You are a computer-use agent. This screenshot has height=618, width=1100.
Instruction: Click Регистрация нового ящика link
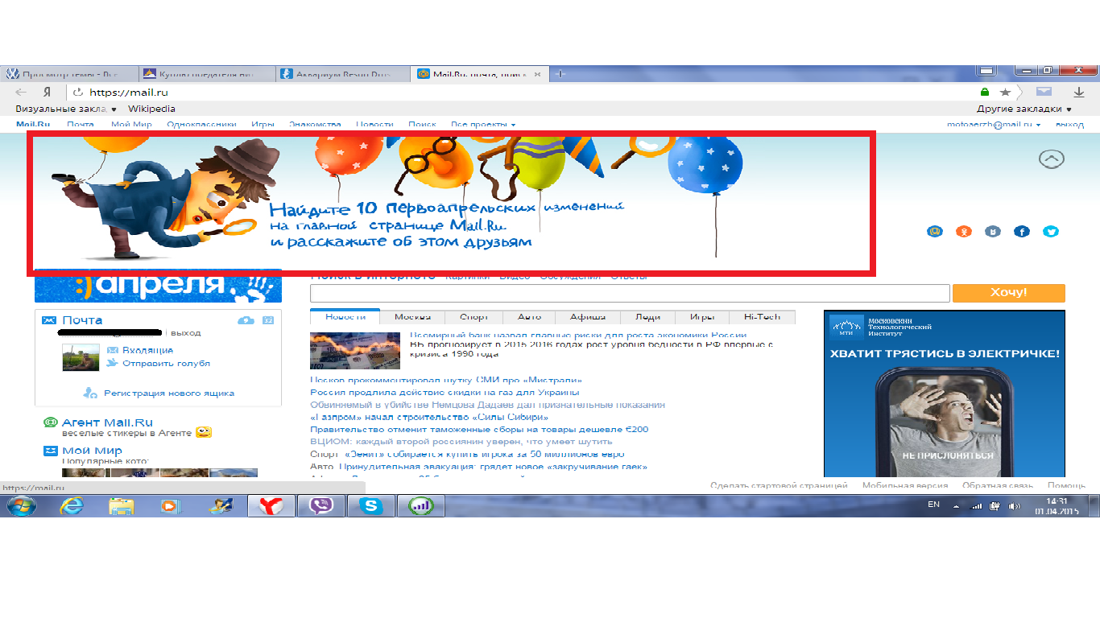168,393
